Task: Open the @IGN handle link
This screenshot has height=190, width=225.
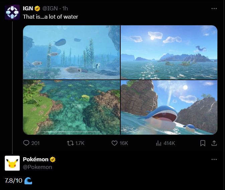Action: pos(50,8)
